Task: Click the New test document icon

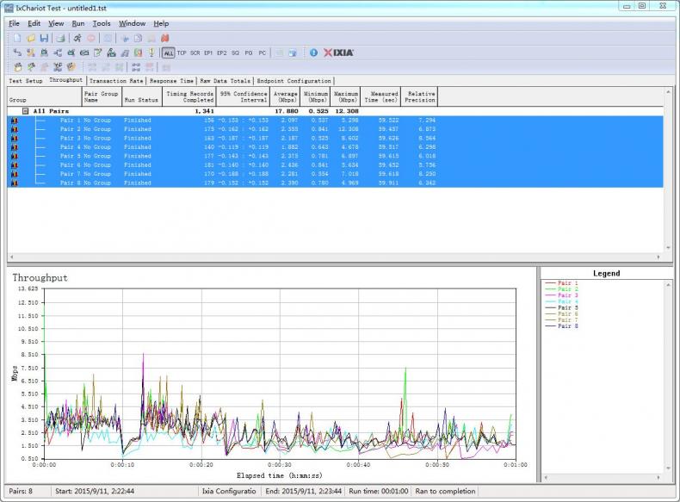Action: point(17,38)
